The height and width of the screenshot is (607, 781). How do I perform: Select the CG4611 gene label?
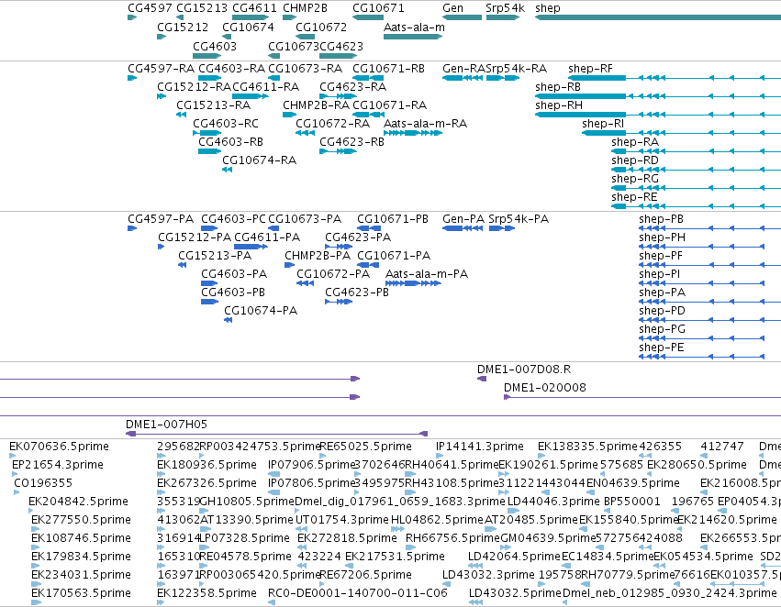[254, 8]
